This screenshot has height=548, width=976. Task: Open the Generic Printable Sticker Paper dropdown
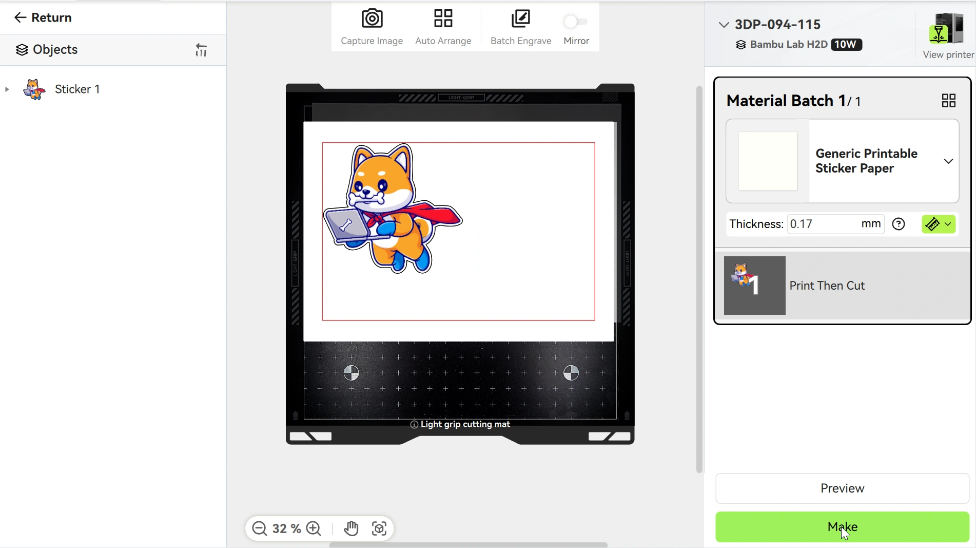[948, 161]
